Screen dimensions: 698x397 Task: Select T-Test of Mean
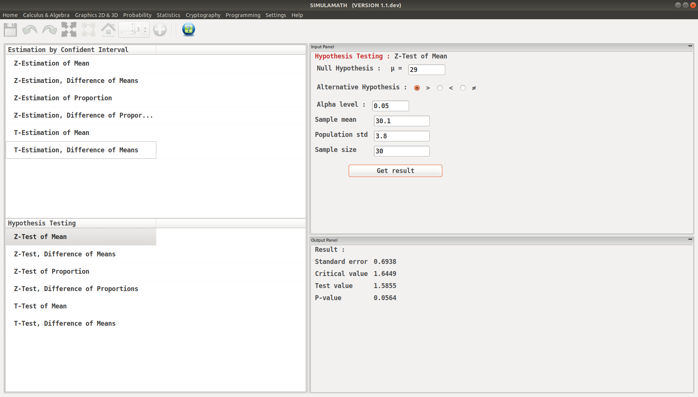pyautogui.click(x=81, y=306)
